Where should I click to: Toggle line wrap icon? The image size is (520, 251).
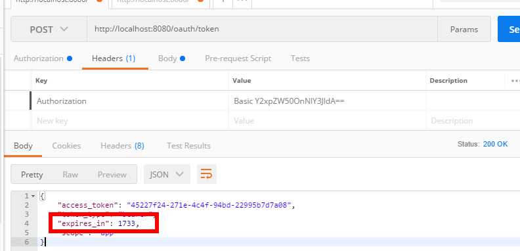click(x=207, y=174)
